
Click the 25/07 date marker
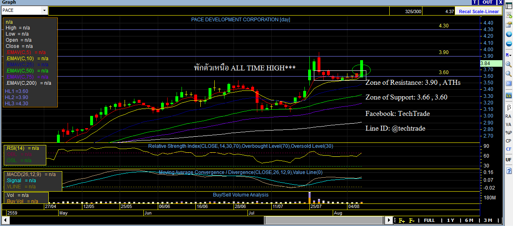pyautogui.click(x=316, y=207)
